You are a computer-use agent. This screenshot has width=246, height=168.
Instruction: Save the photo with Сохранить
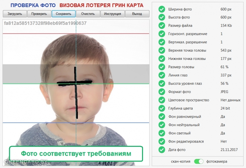point(64,14)
